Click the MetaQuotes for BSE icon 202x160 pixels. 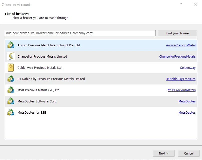click(x=11, y=112)
